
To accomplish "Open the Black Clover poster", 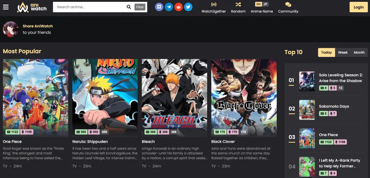I will (244, 98).
